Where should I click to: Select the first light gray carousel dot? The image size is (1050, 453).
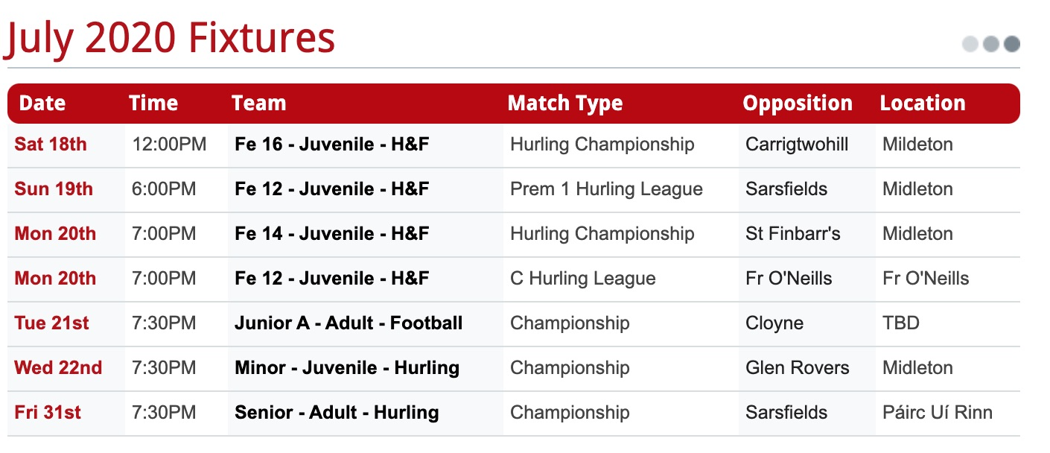(x=970, y=44)
